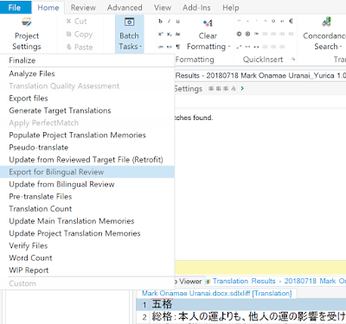
Task: Open the Project Settings icon
Action: [x=27, y=22]
